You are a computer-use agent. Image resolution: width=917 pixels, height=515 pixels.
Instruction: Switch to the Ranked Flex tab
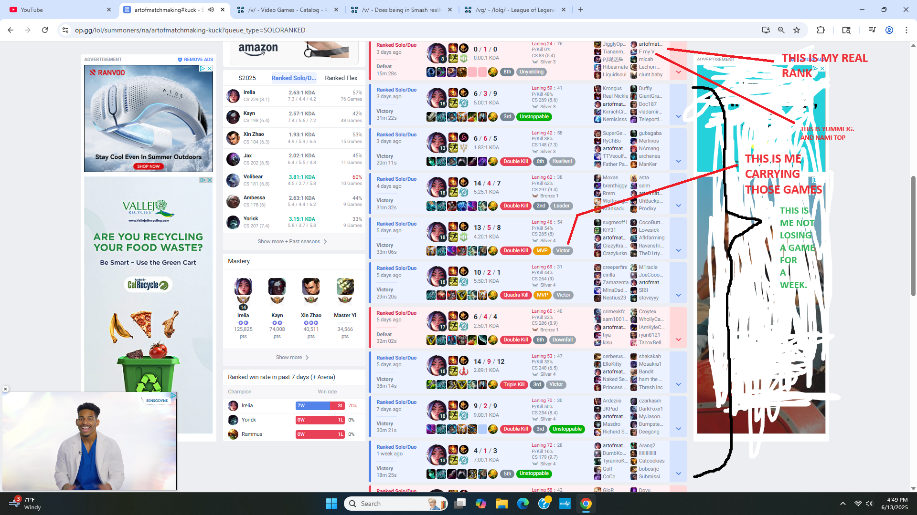pyautogui.click(x=341, y=78)
